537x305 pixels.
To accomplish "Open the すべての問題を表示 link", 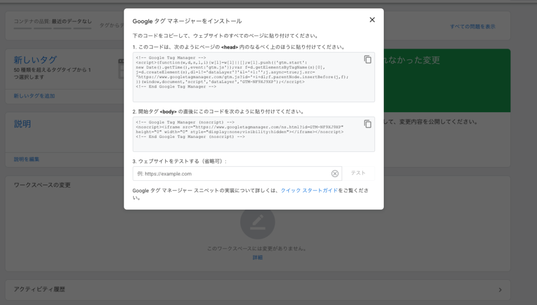I will pos(472,27).
